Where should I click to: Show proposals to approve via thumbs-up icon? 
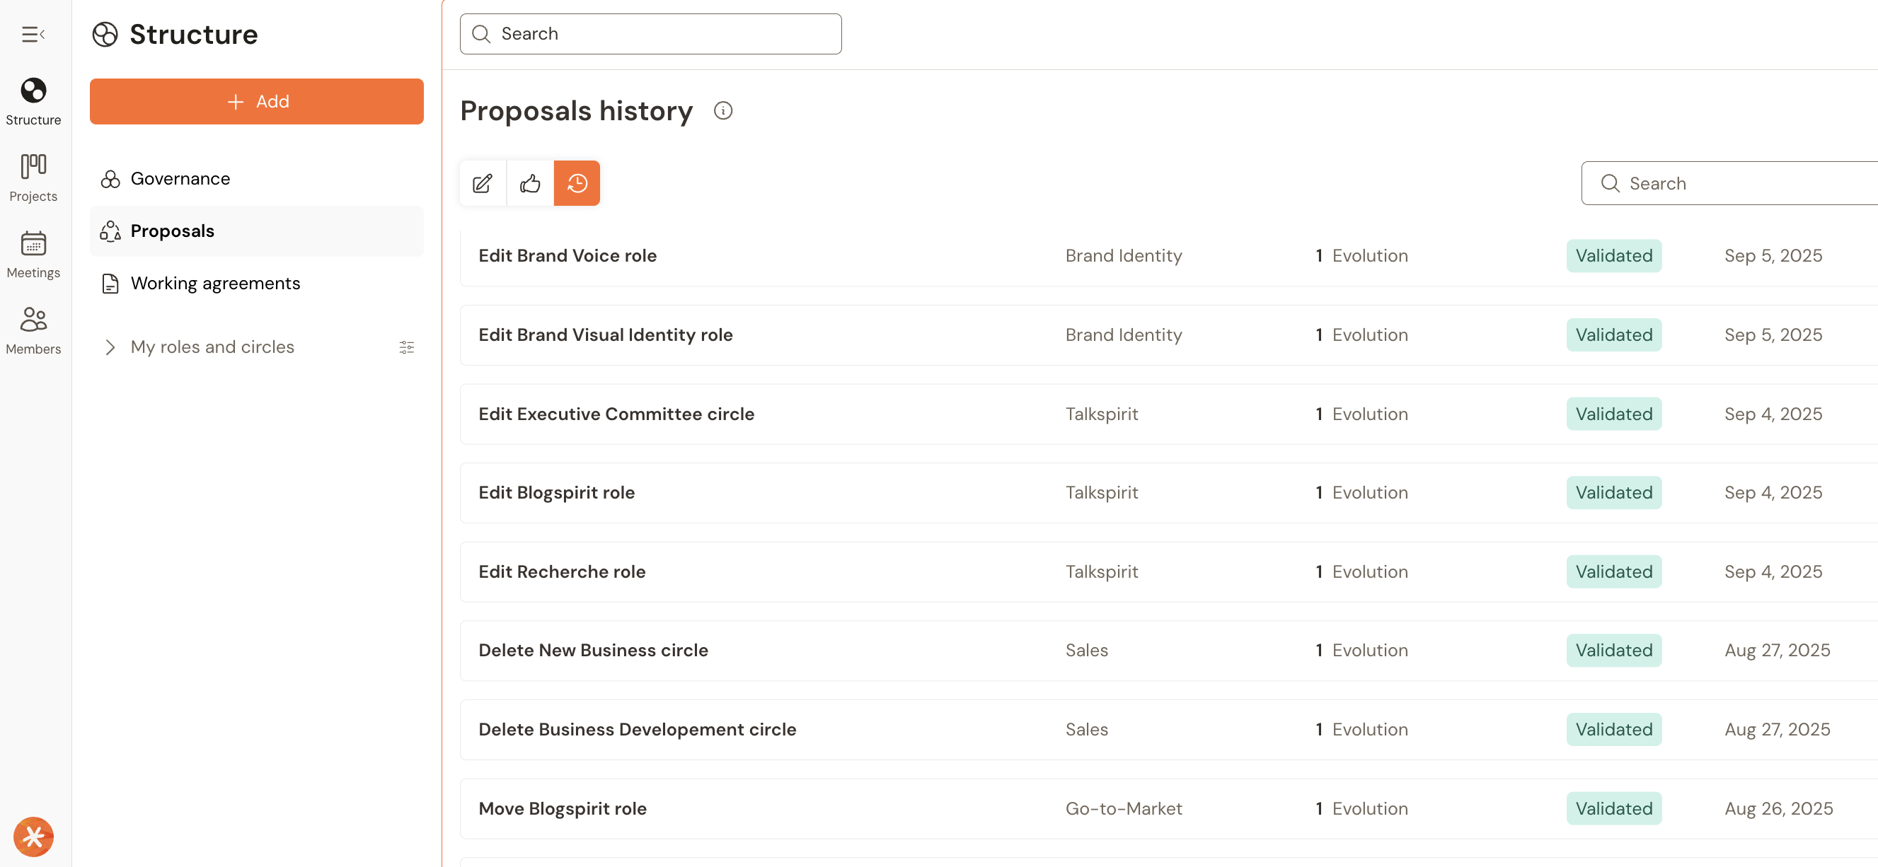tap(530, 183)
